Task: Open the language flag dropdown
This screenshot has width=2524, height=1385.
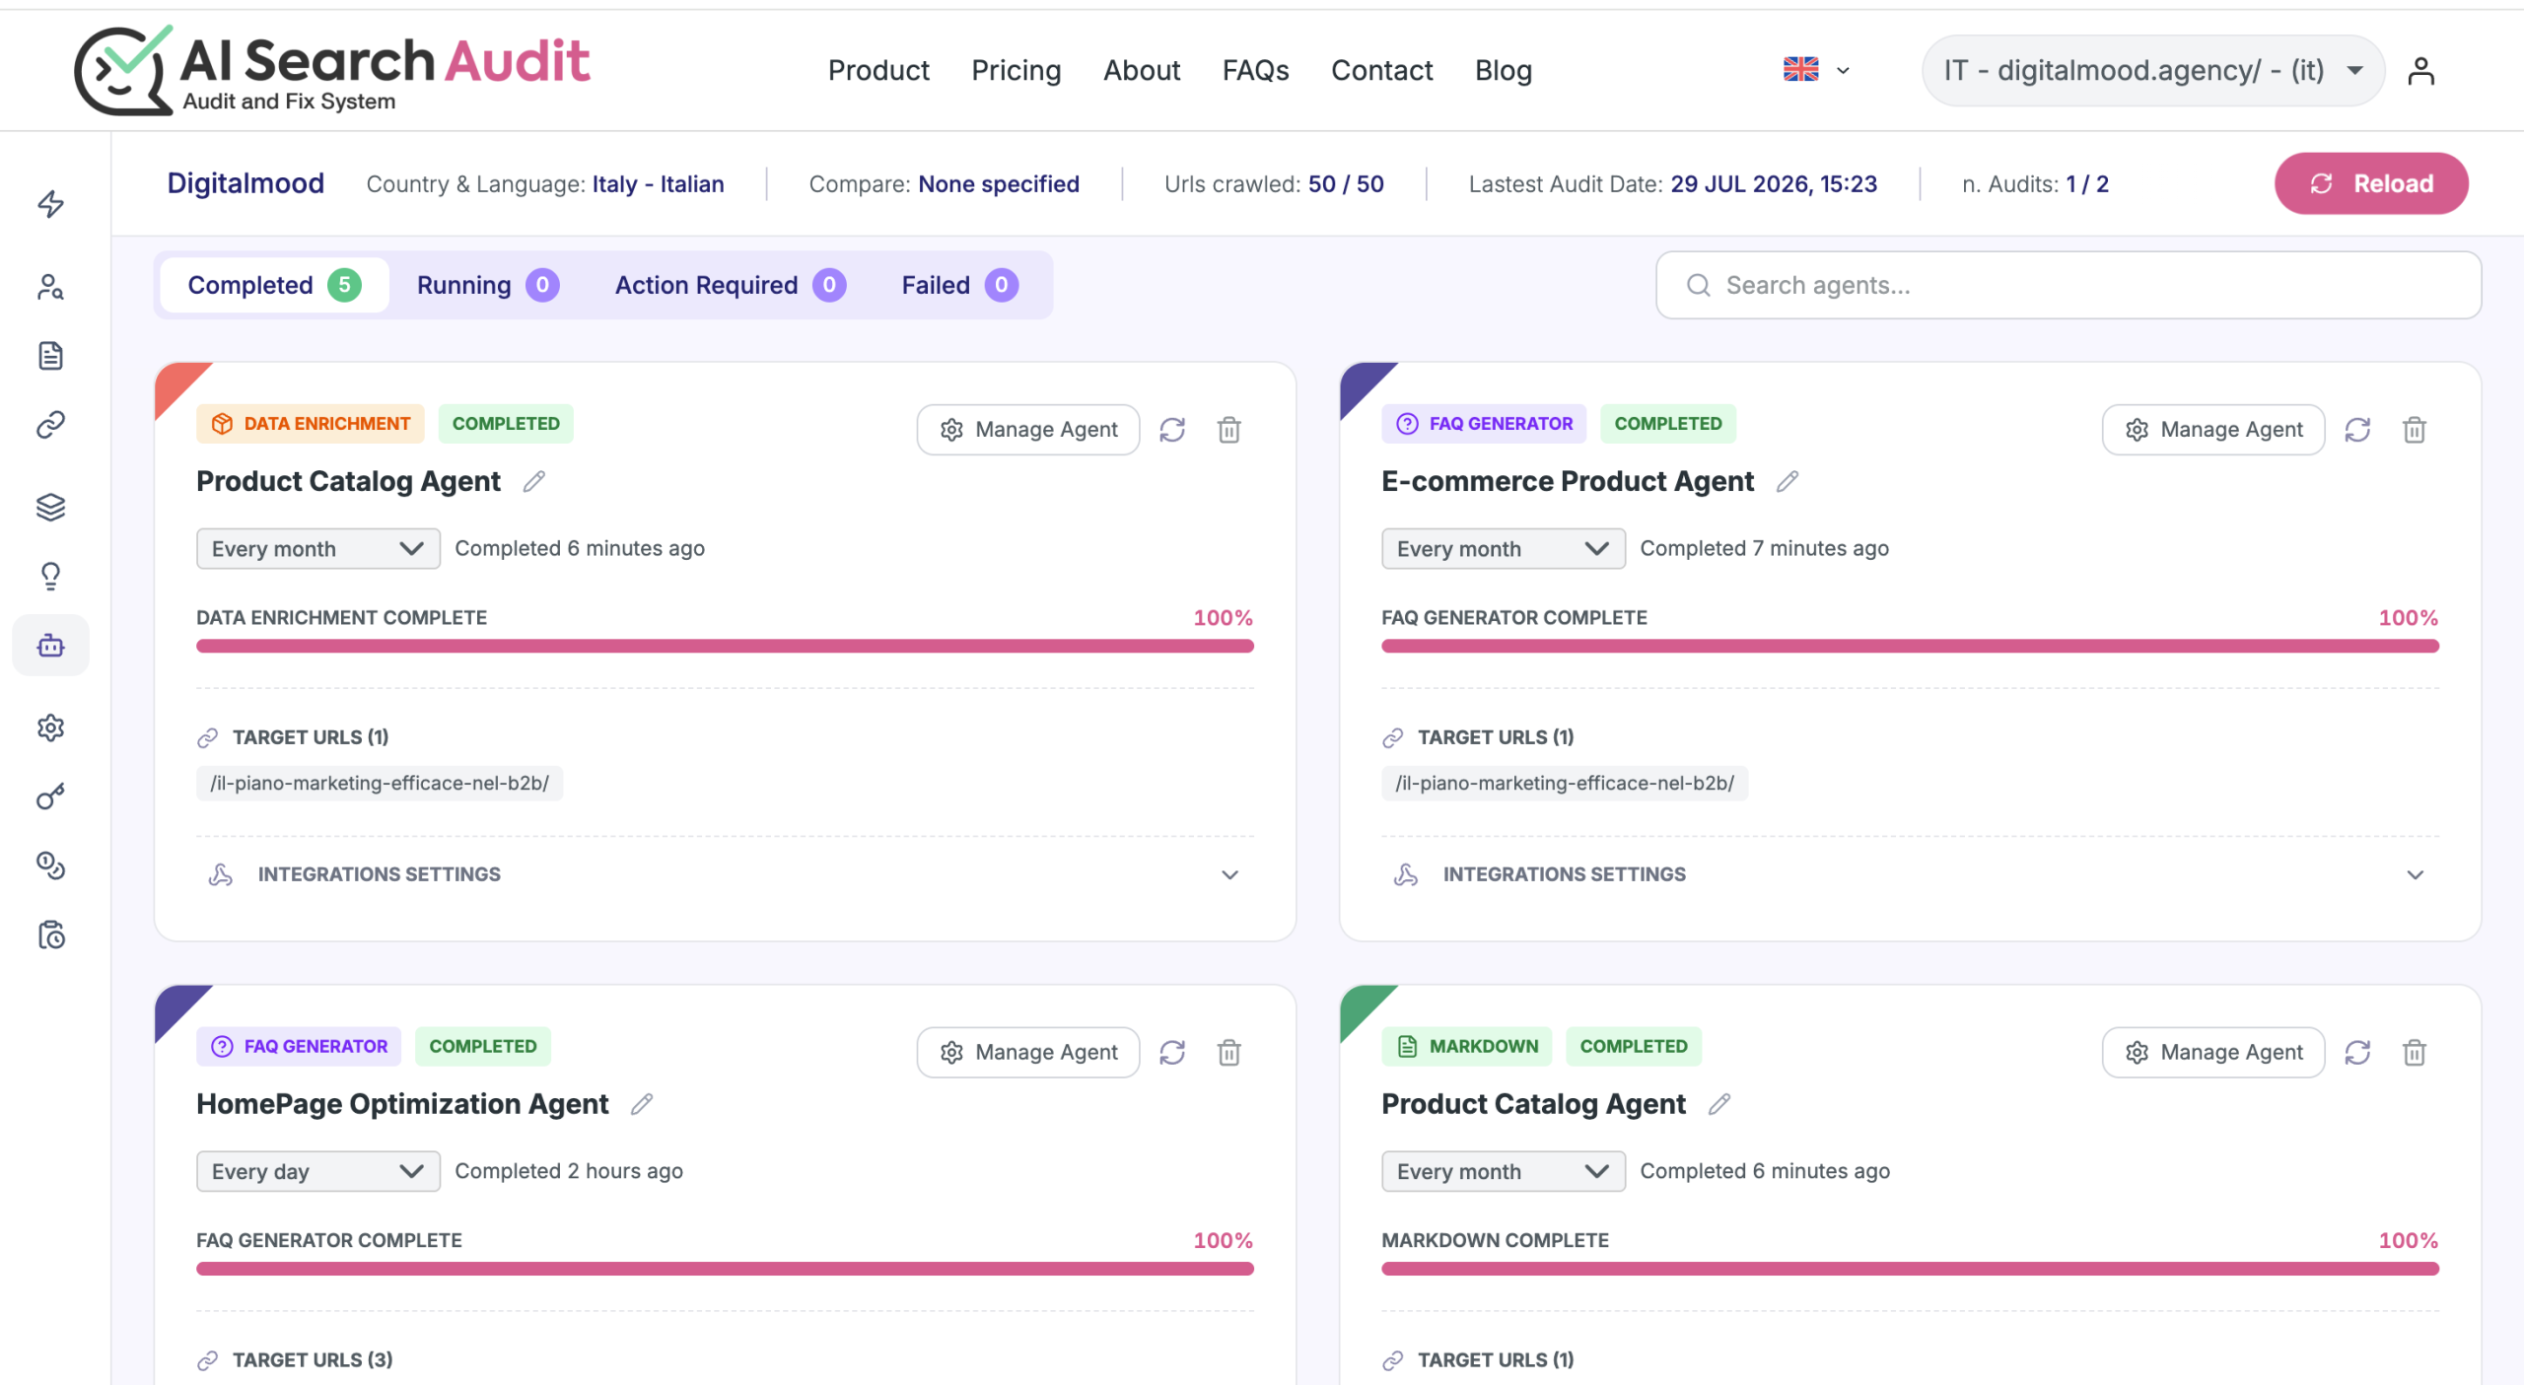Action: pos(1816,70)
